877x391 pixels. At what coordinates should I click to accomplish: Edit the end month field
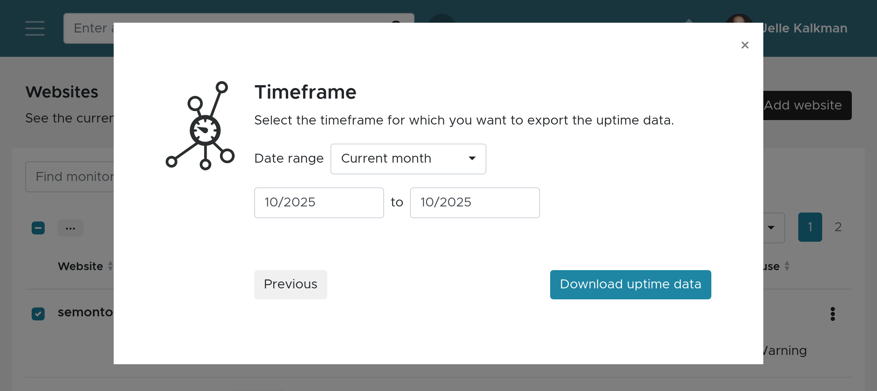(475, 202)
